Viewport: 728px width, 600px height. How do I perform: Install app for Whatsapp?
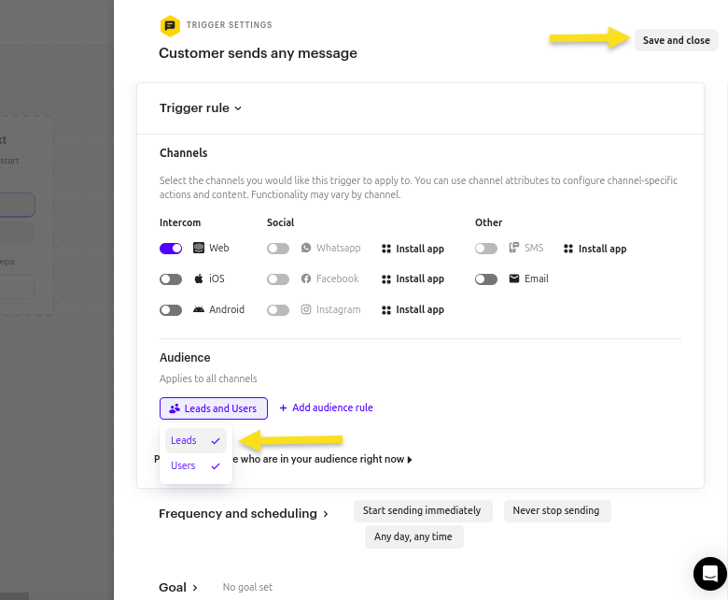pos(413,249)
